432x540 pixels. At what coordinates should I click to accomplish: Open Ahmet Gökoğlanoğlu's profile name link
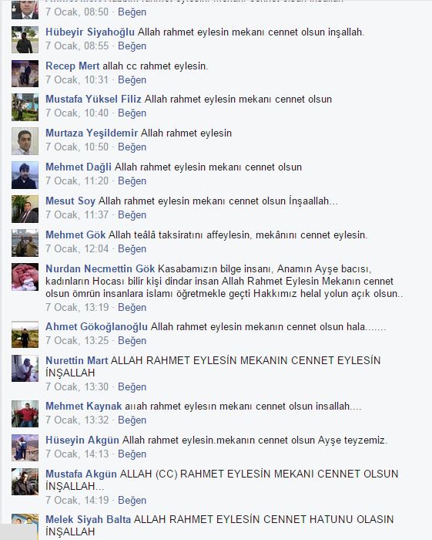pyautogui.click(x=96, y=326)
